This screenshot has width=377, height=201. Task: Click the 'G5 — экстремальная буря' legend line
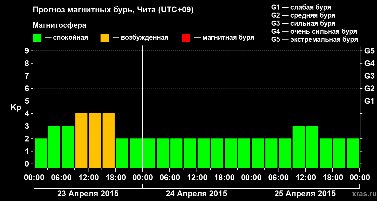(x=315, y=39)
